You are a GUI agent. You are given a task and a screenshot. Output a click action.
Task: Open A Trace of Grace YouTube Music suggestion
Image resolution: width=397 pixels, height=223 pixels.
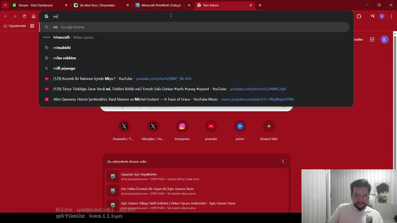[x=194, y=99]
